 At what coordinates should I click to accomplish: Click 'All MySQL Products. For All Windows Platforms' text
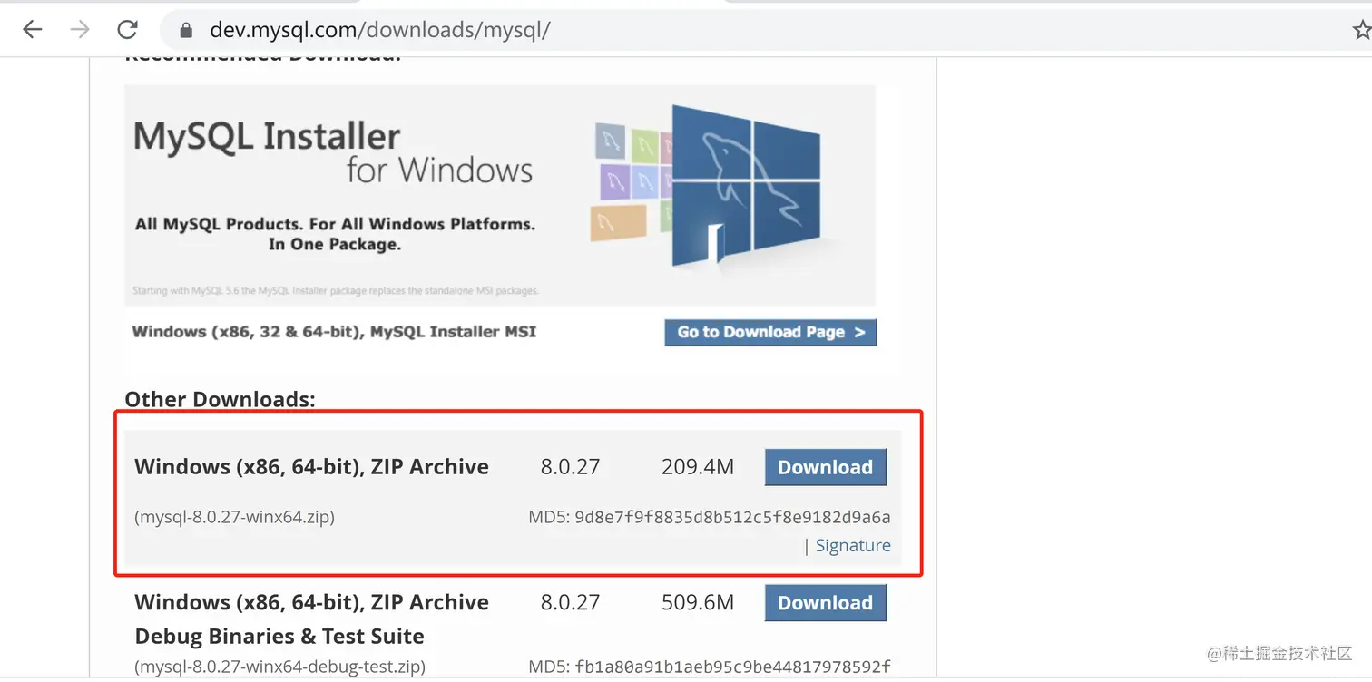335,224
